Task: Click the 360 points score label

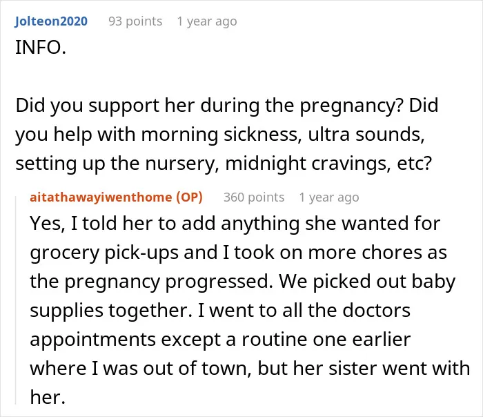Action: pos(254,197)
